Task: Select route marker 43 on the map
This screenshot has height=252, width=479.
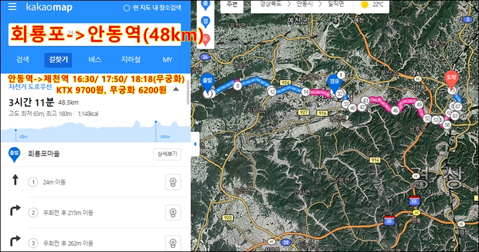Action: (365, 101)
